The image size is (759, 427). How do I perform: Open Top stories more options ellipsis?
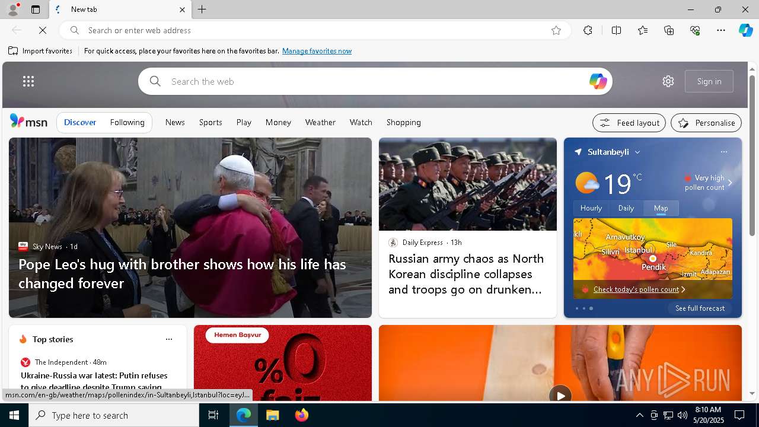click(169, 339)
